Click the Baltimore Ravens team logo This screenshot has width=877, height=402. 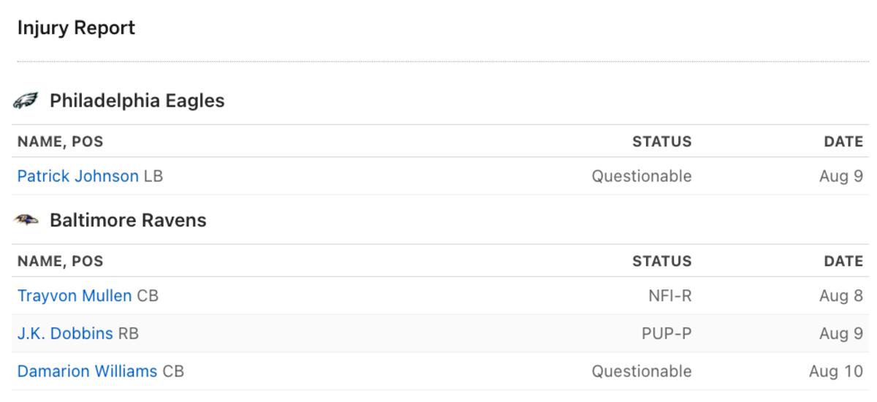tap(26, 220)
